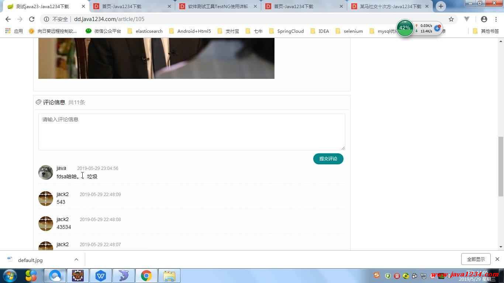Click the timestamp 2019-05-29 22:48:09
The image size is (504, 283).
[100, 194]
